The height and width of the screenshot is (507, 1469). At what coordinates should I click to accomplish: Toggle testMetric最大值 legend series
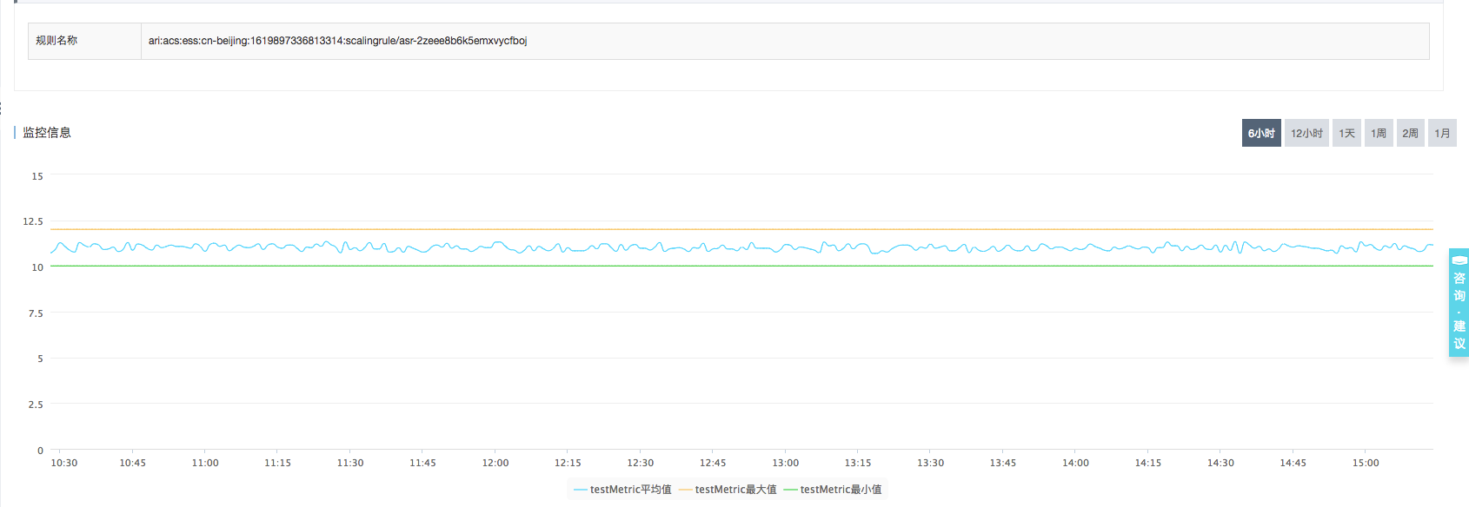[728, 490]
